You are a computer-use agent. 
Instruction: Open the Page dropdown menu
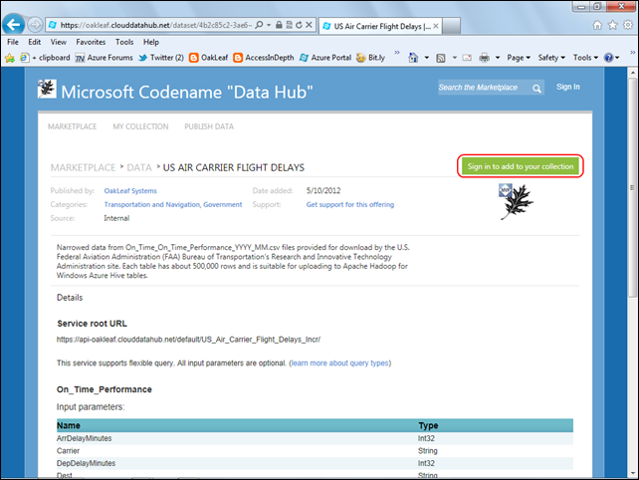[519, 58]
